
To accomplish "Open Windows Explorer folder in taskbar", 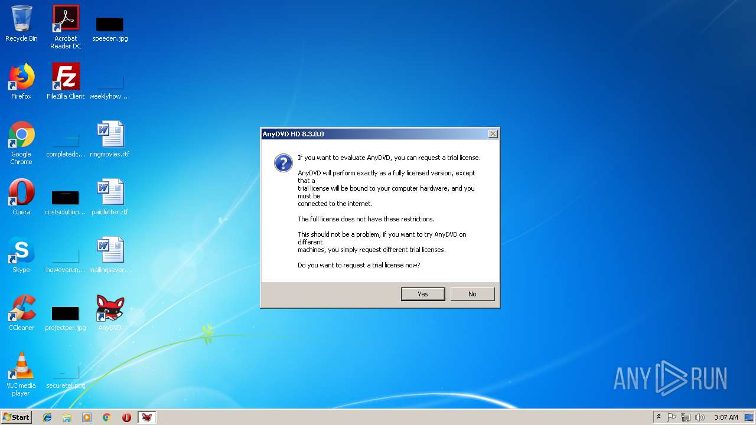I will click(x=67, y=417).
